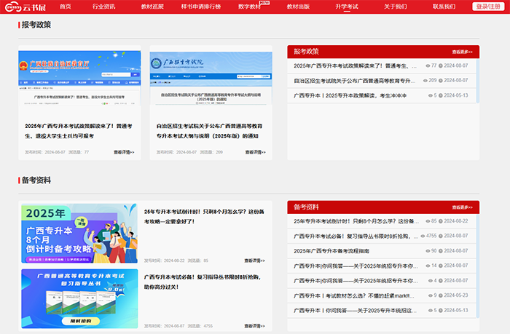The width and height of the screenshot is (510, 334).
Task: Open 样书申请排行榜 from the top menu
Action: [200, 7]
